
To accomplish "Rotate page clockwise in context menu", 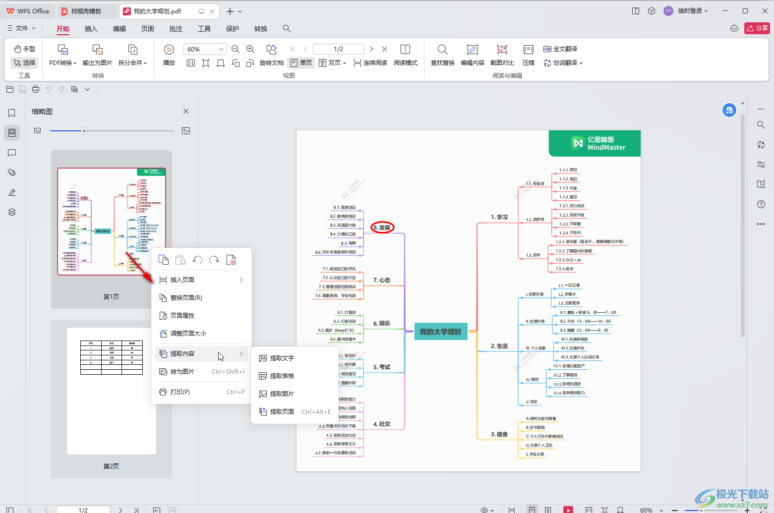I will [214, 260].
